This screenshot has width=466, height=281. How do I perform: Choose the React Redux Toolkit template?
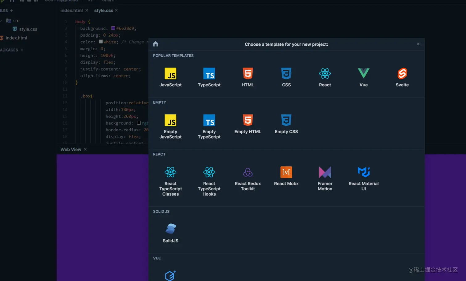click(248, 179)
